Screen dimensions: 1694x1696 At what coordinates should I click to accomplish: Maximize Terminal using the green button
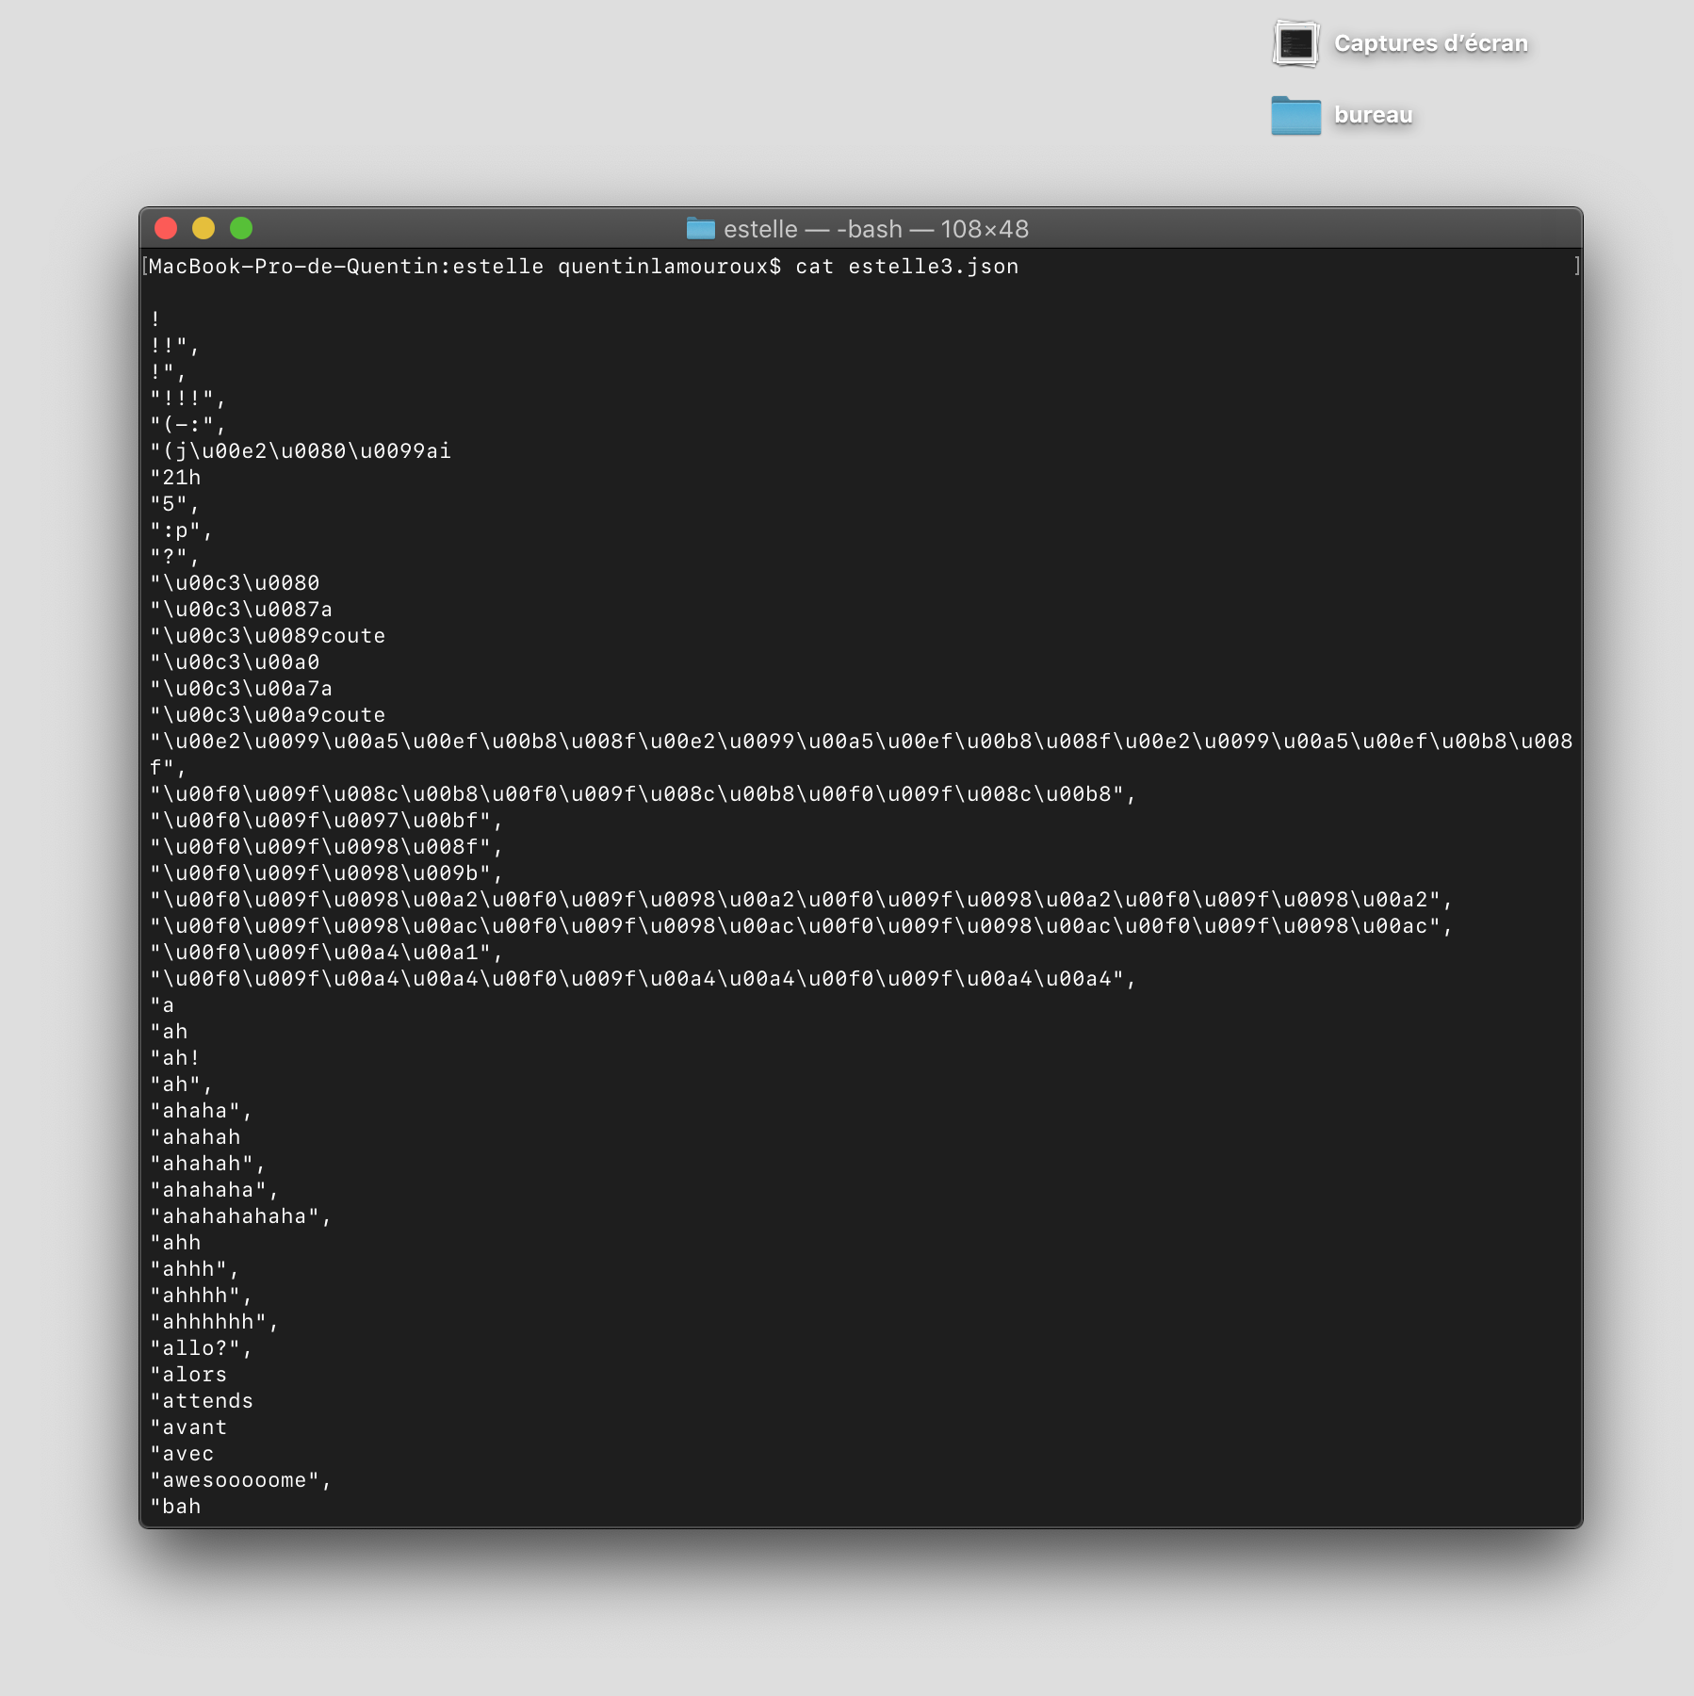coord(241,228)
